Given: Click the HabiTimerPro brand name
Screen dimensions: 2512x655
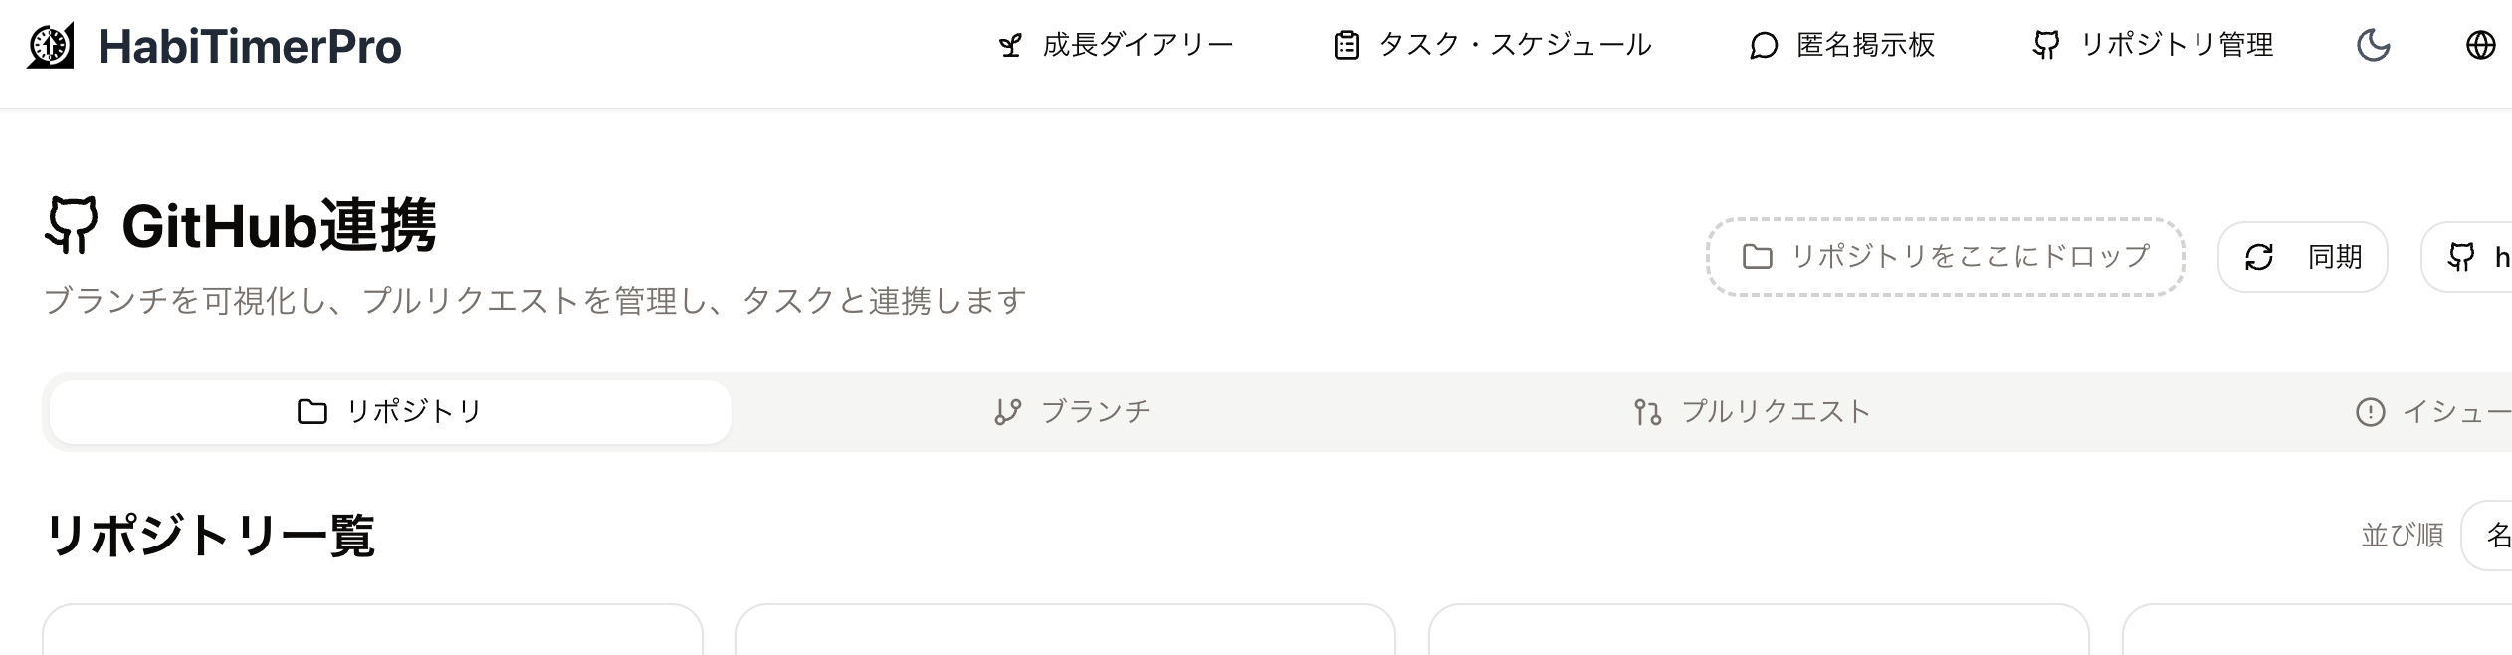Looking at the screenshot, I should click(x=250, y=47).
